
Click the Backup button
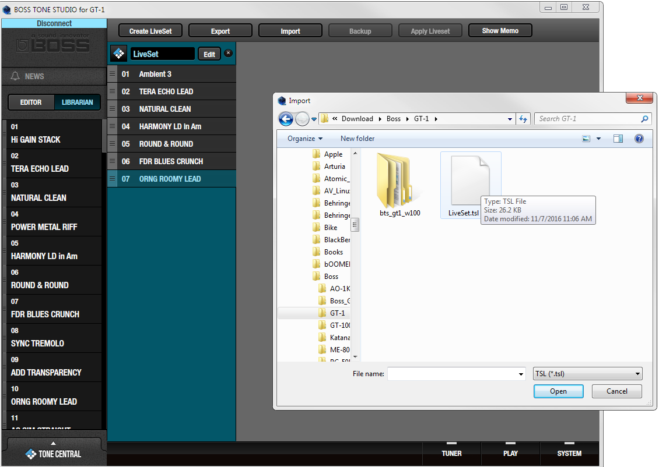pyautogui.click(x=360, y=31)
